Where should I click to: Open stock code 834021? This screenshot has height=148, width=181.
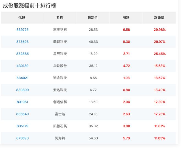[x=22, y=78]
